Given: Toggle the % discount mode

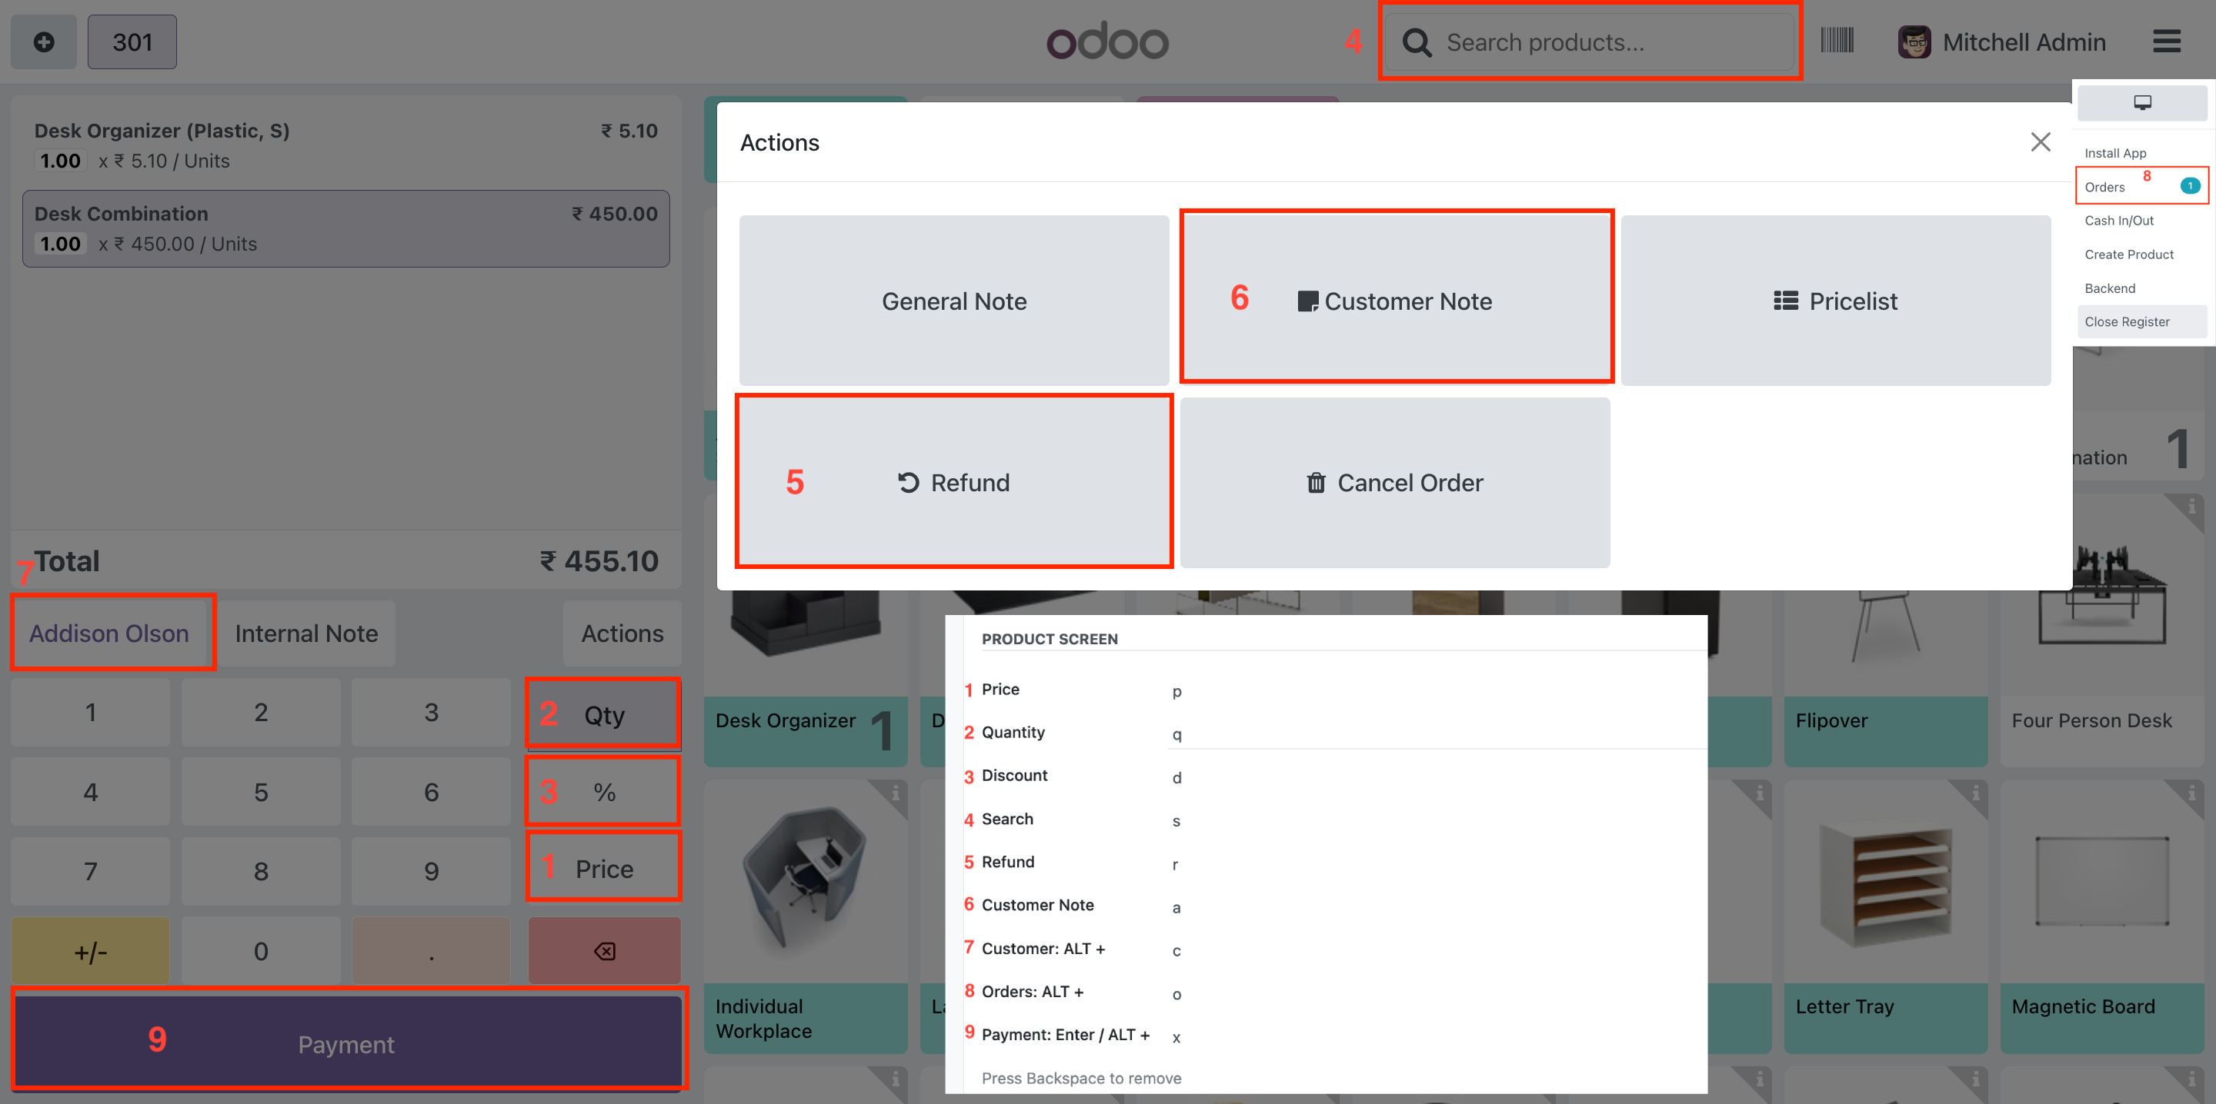Looking at the screenshot, I should click(x=604, y=792).
